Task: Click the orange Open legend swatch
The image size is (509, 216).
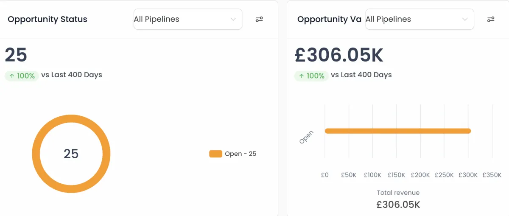Action: click(x=215, y=154)
